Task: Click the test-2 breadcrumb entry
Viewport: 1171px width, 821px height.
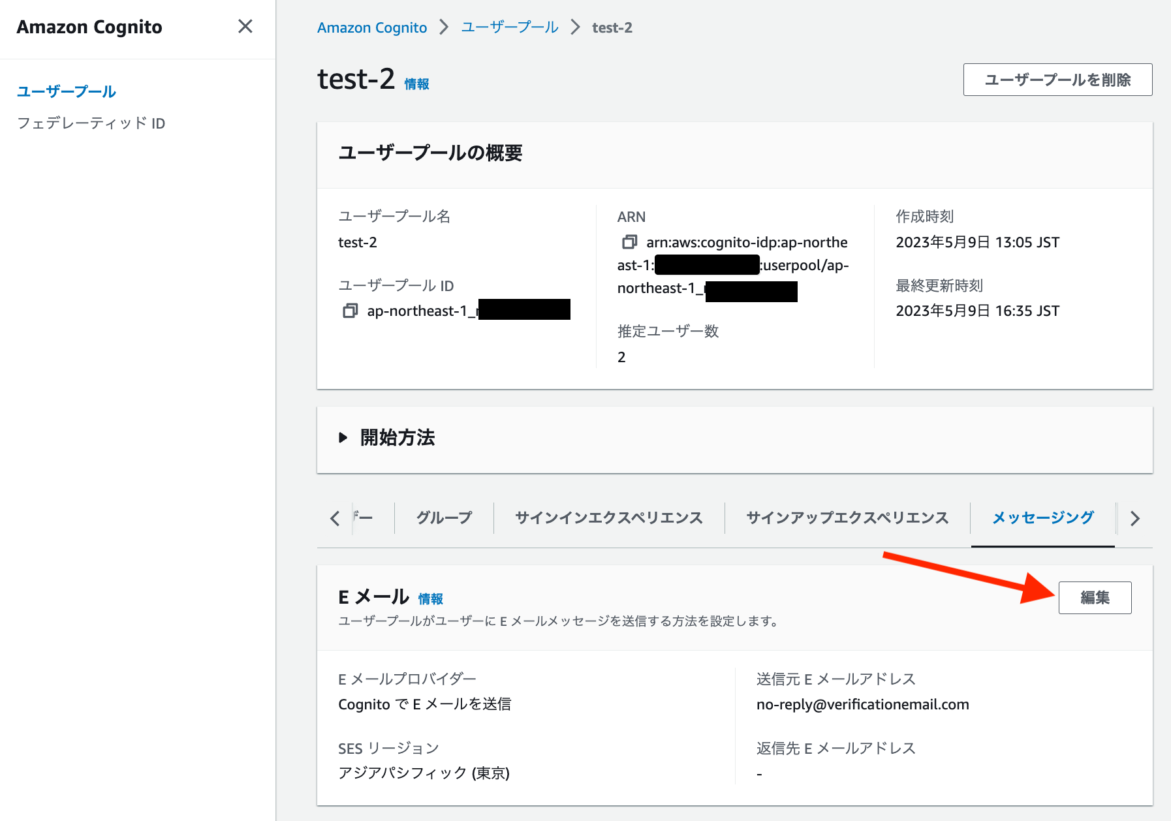Action: point(611,27)
